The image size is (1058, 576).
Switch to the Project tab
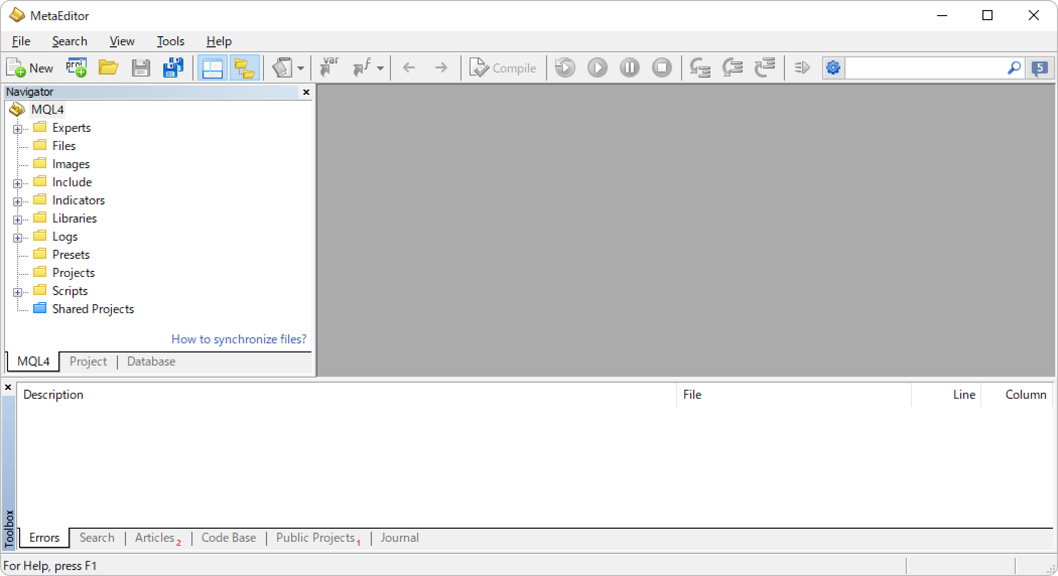(87, 362)
